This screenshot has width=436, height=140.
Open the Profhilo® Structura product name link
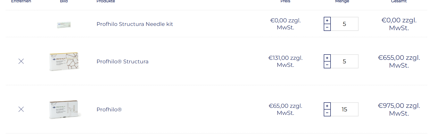tap(122, 62)
